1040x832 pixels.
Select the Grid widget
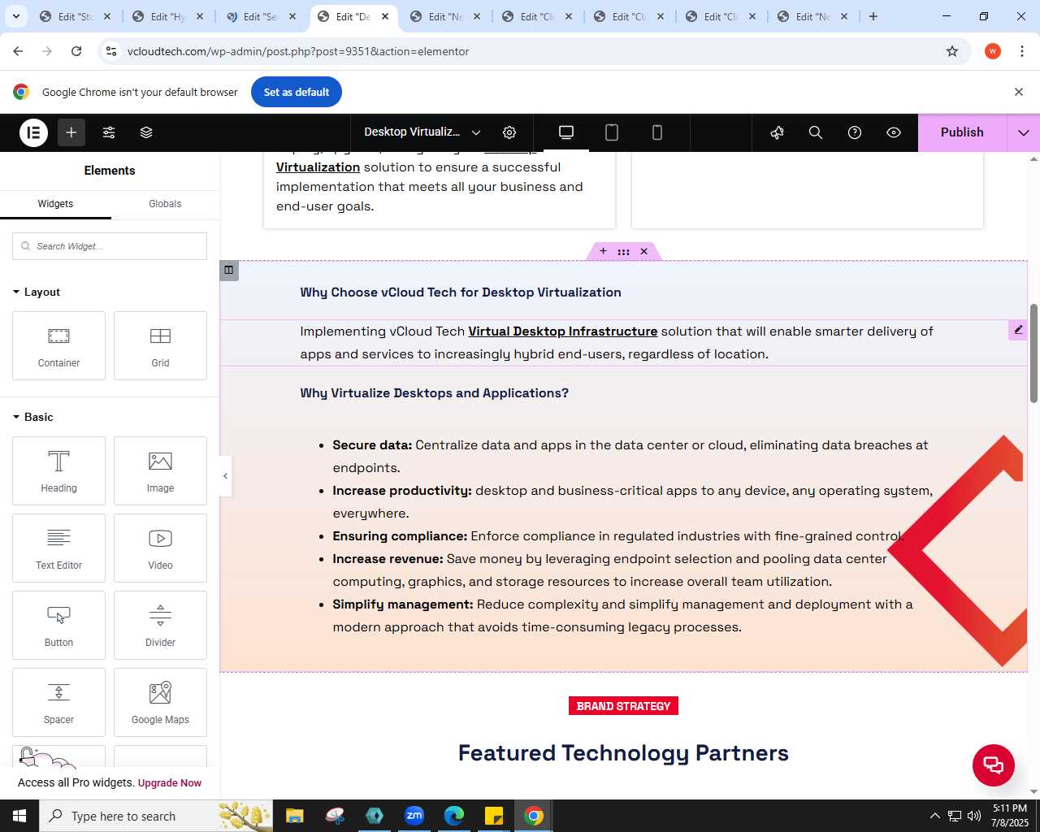click(160, 345)
